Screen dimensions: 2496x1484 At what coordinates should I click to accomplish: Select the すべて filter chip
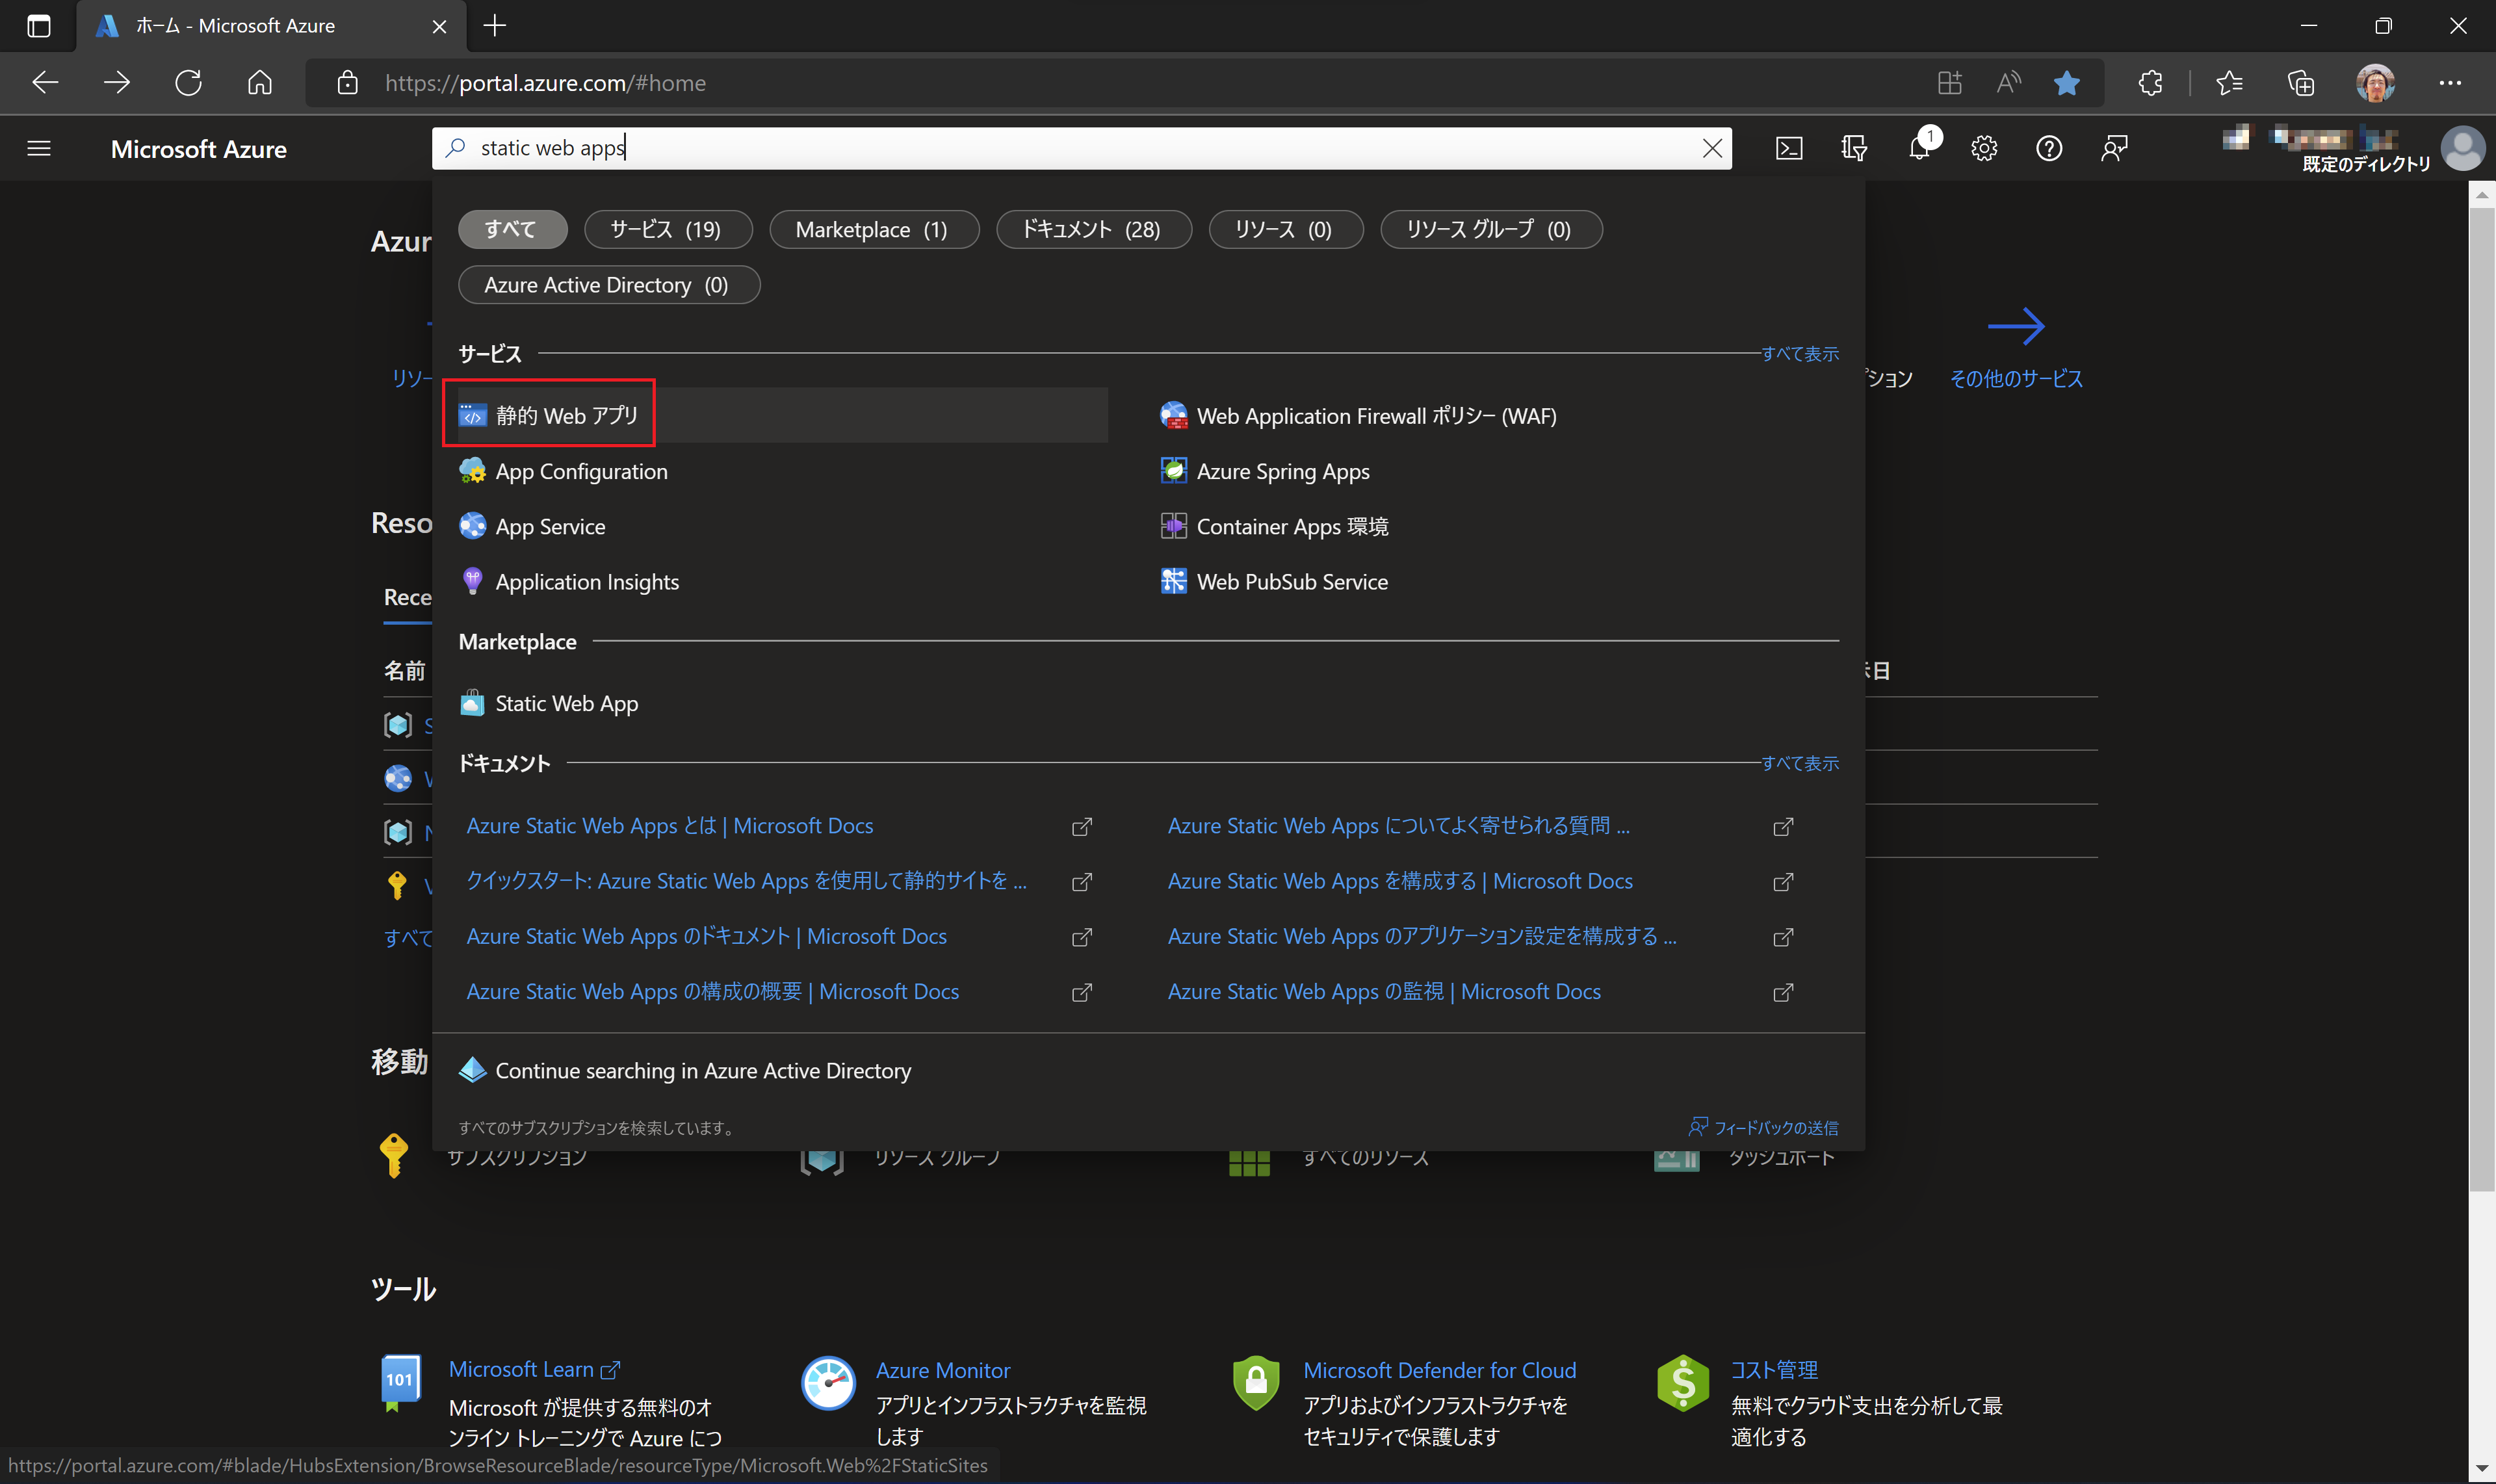pyautogui.click(x=512, y=229)
